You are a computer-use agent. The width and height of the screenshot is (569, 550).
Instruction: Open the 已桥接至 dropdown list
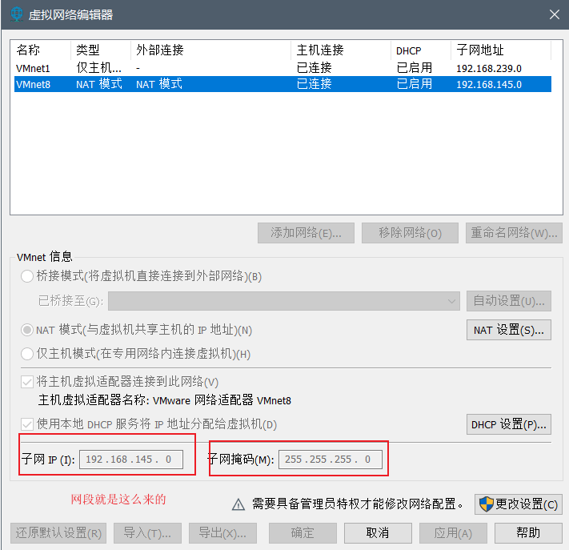283,301
